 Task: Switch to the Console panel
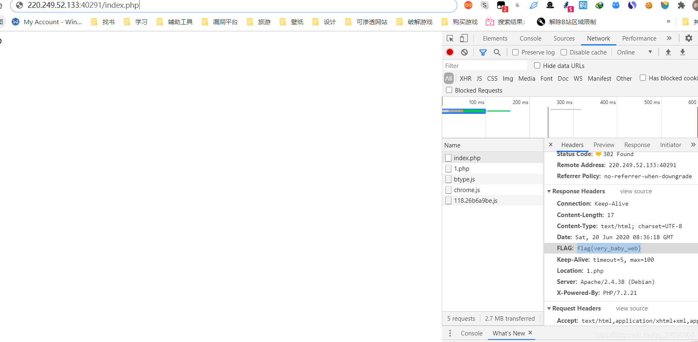point(530,39)
